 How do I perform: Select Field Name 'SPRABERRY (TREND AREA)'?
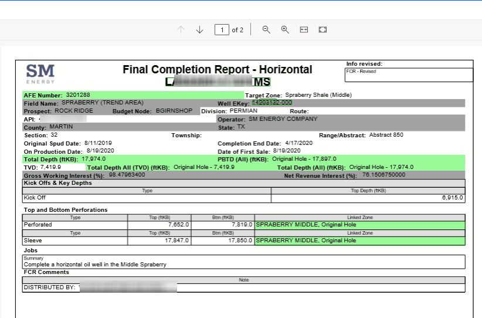103,103
